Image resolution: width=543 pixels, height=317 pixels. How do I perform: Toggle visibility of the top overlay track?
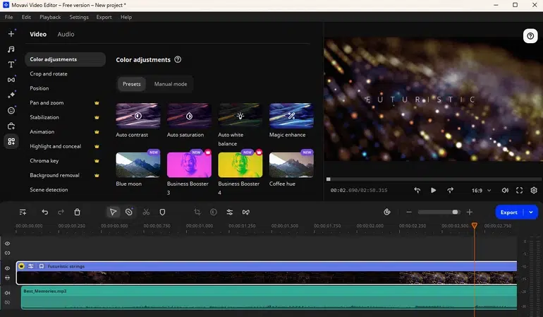pos(7,244)
